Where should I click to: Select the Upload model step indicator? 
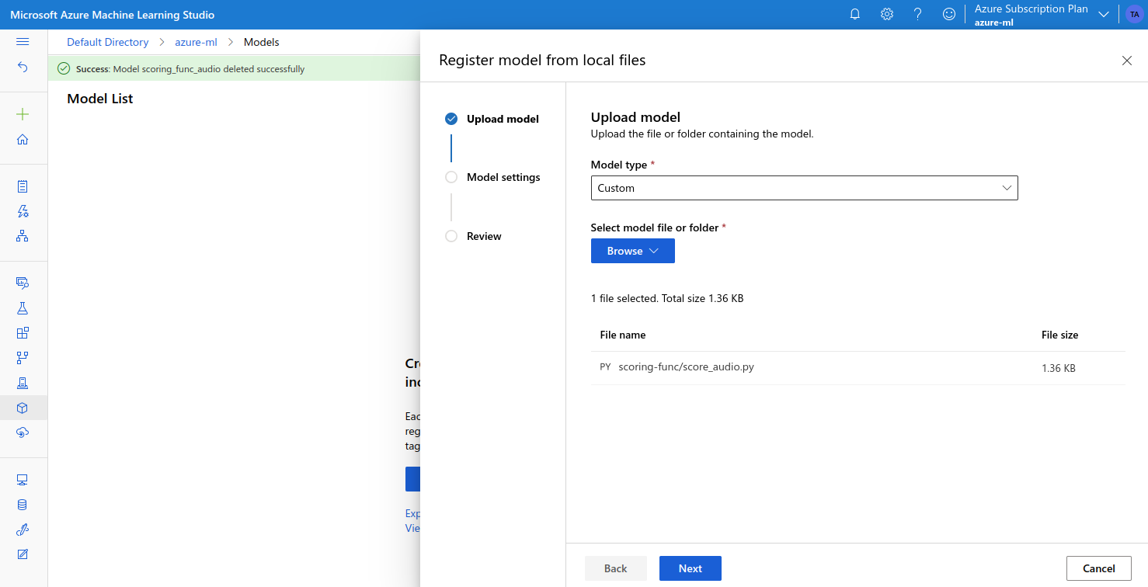point(451,119)
